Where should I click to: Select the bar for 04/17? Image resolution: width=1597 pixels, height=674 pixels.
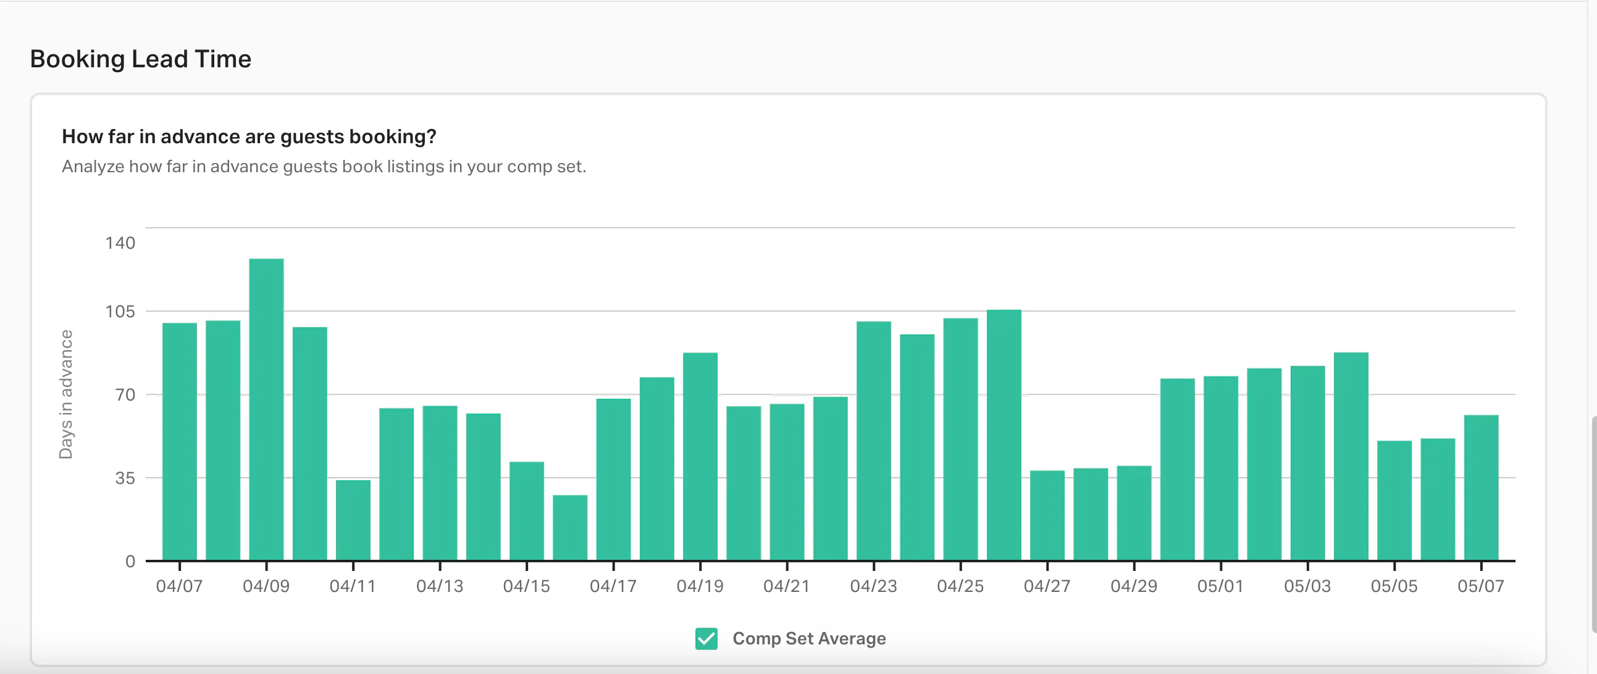[x=614, y=480]
